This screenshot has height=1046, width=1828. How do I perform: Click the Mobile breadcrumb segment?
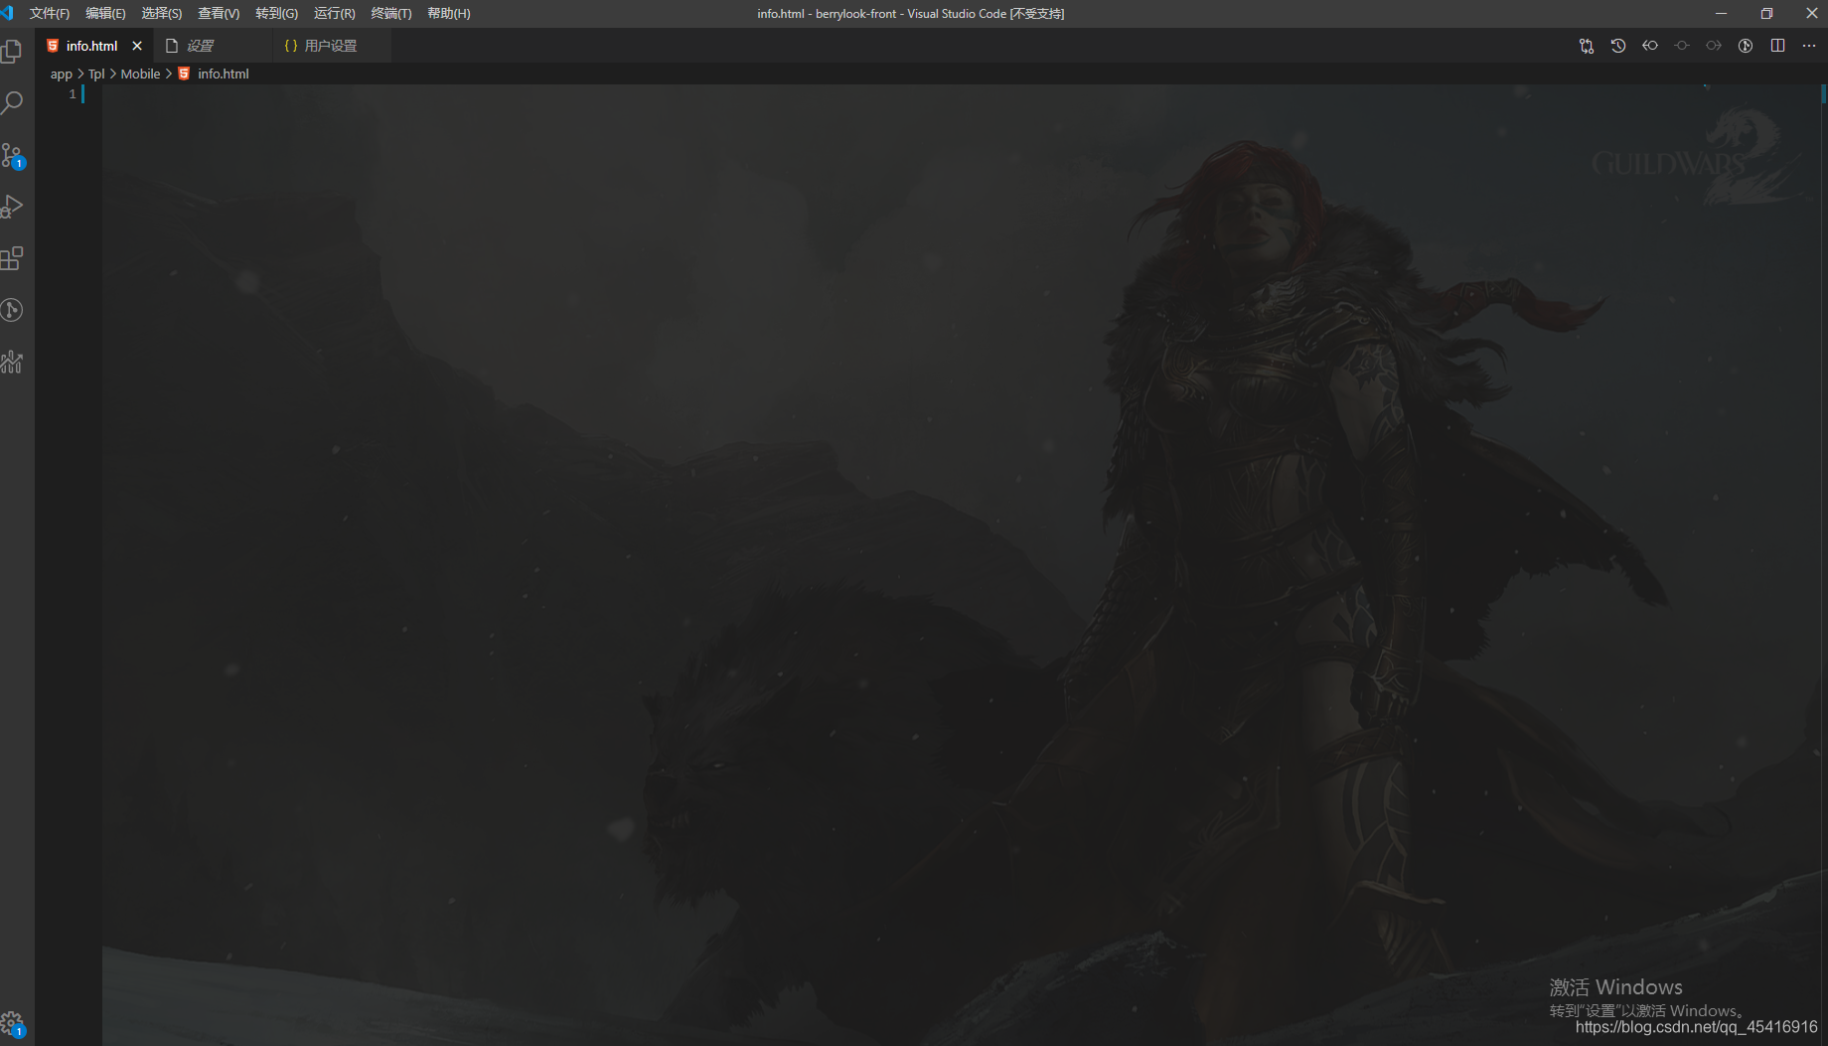(140, 74)
